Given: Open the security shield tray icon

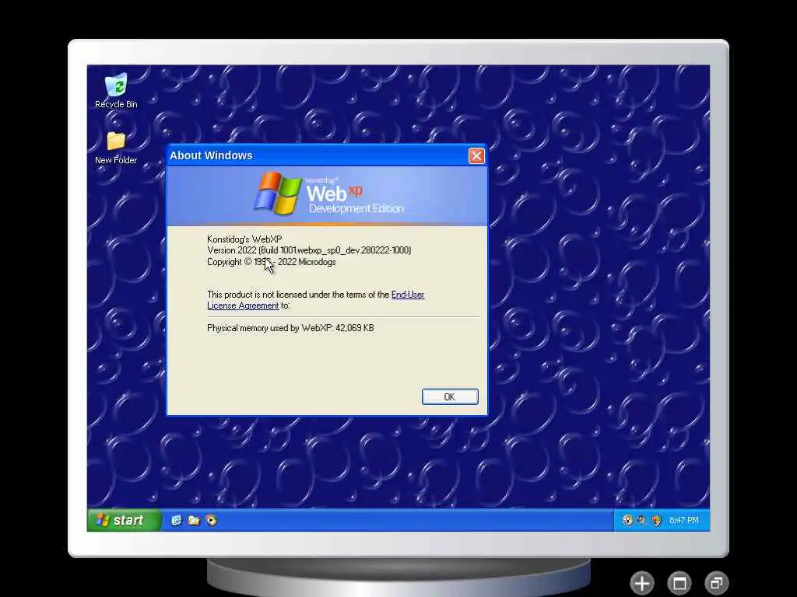Looking at the screenshot, I should 656,520.
